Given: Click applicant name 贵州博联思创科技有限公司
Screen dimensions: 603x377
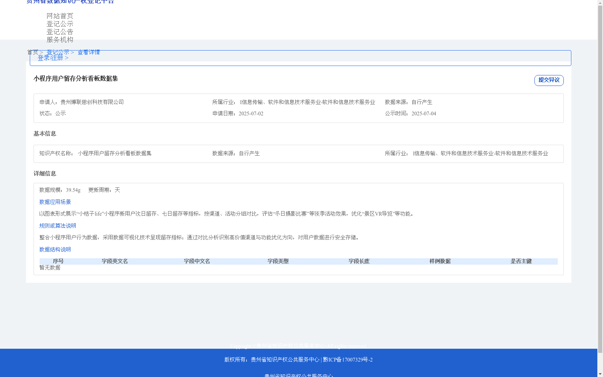Looking at the screenshot, I should 92,102.
